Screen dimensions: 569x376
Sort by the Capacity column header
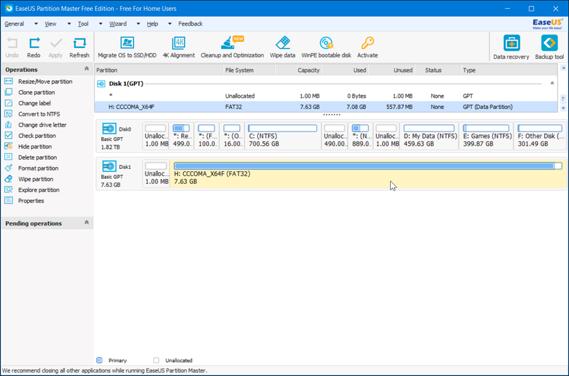(x=298, y=70)
